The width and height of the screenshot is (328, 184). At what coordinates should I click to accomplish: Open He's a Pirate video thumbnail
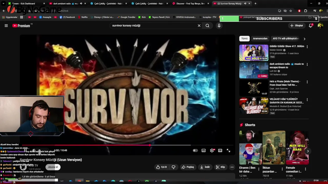coord(254,88)
